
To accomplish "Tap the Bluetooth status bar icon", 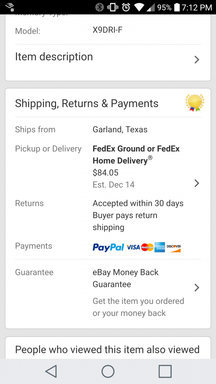I will [x=100, y=7].
